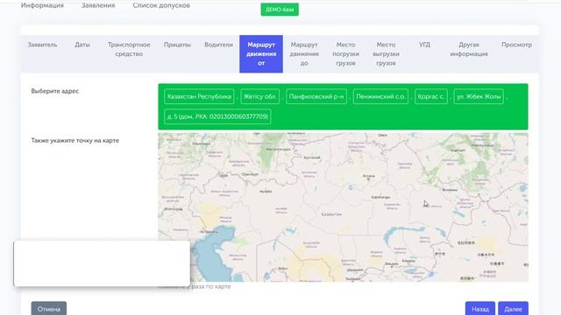Open the Информация top menu item
Screen dimensions: 561x315
[x=42, y=5]
